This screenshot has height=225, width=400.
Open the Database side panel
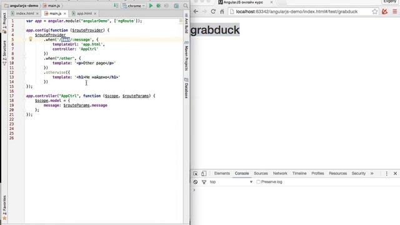[x=186, y=88]
